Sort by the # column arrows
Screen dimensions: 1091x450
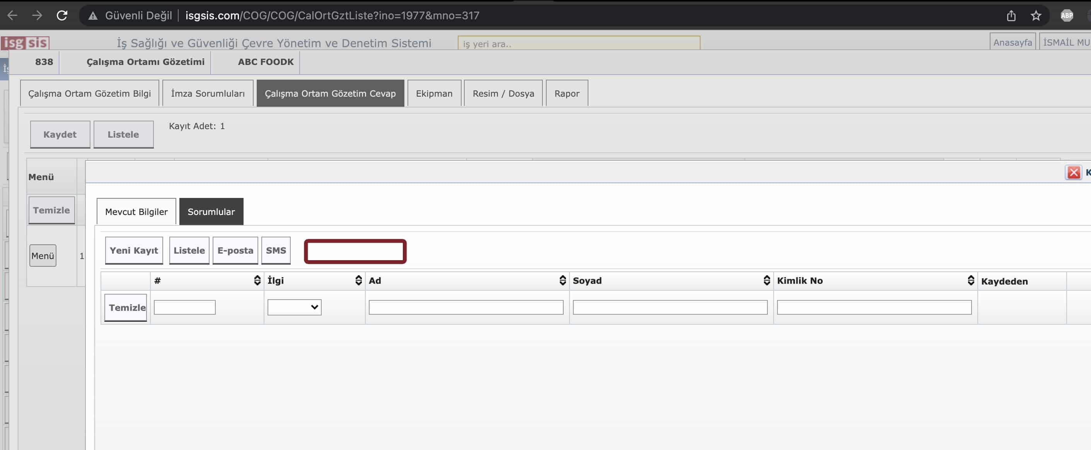257,280
